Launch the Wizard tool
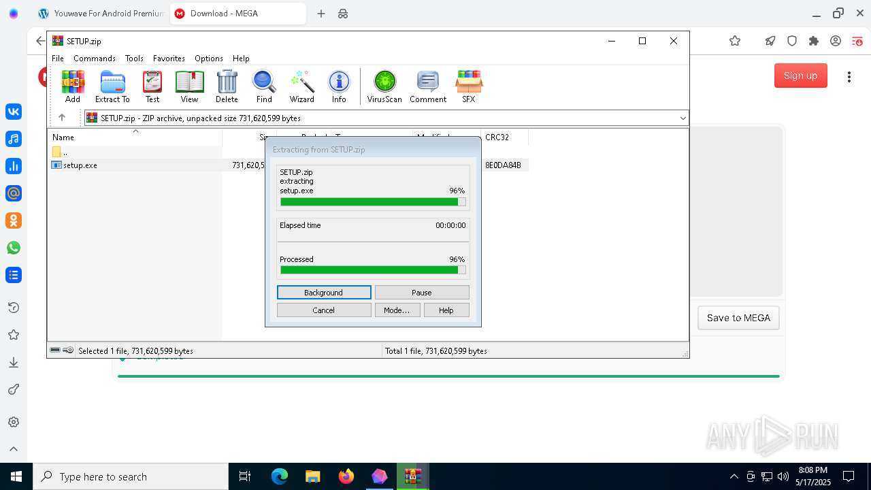The width and height of the screenshot is (871, 490). [301, 86]
